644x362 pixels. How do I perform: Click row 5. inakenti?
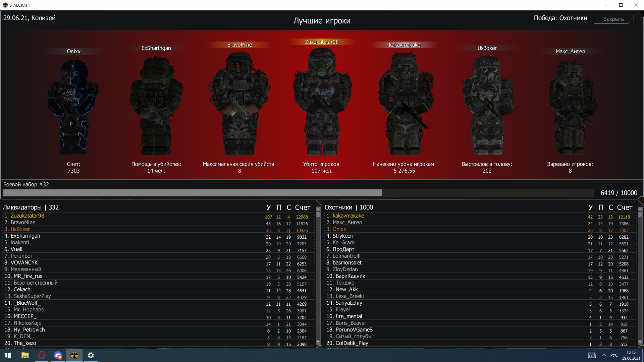(159, 243)
